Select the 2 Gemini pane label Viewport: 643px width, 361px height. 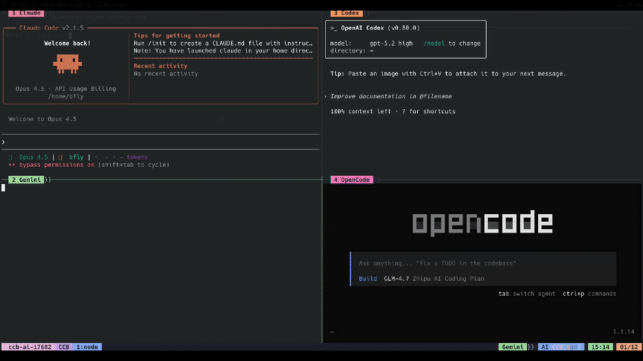(x=26, y=180)
